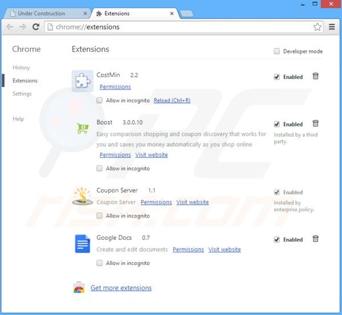Click the chrome://extensions address bar

171,27
